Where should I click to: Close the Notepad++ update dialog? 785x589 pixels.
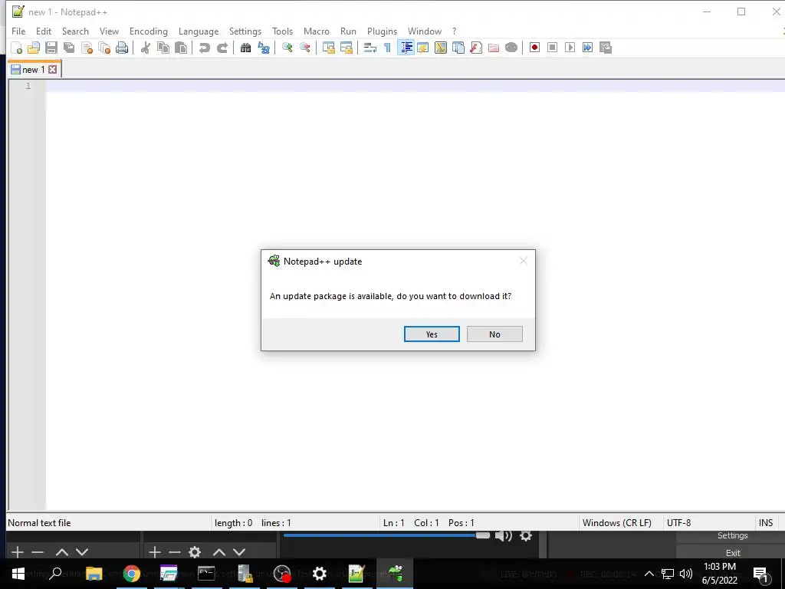click(523, 261)
